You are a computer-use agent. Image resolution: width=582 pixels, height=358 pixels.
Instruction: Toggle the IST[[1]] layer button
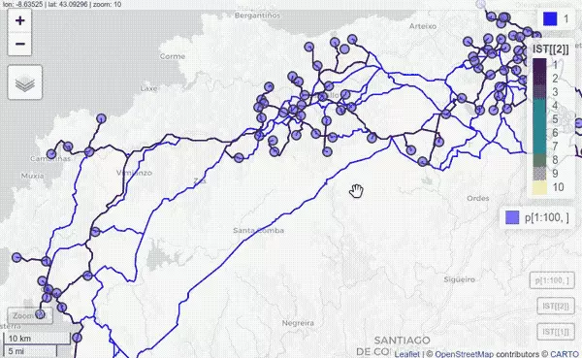(555, 332)
